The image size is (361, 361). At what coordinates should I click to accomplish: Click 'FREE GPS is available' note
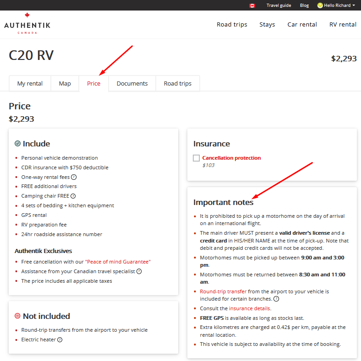coord(252,318)
